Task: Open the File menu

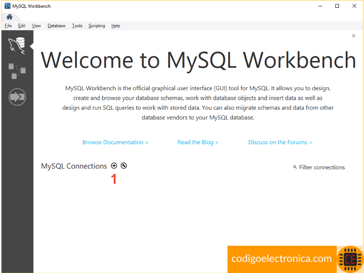Action: click(8, 26)
